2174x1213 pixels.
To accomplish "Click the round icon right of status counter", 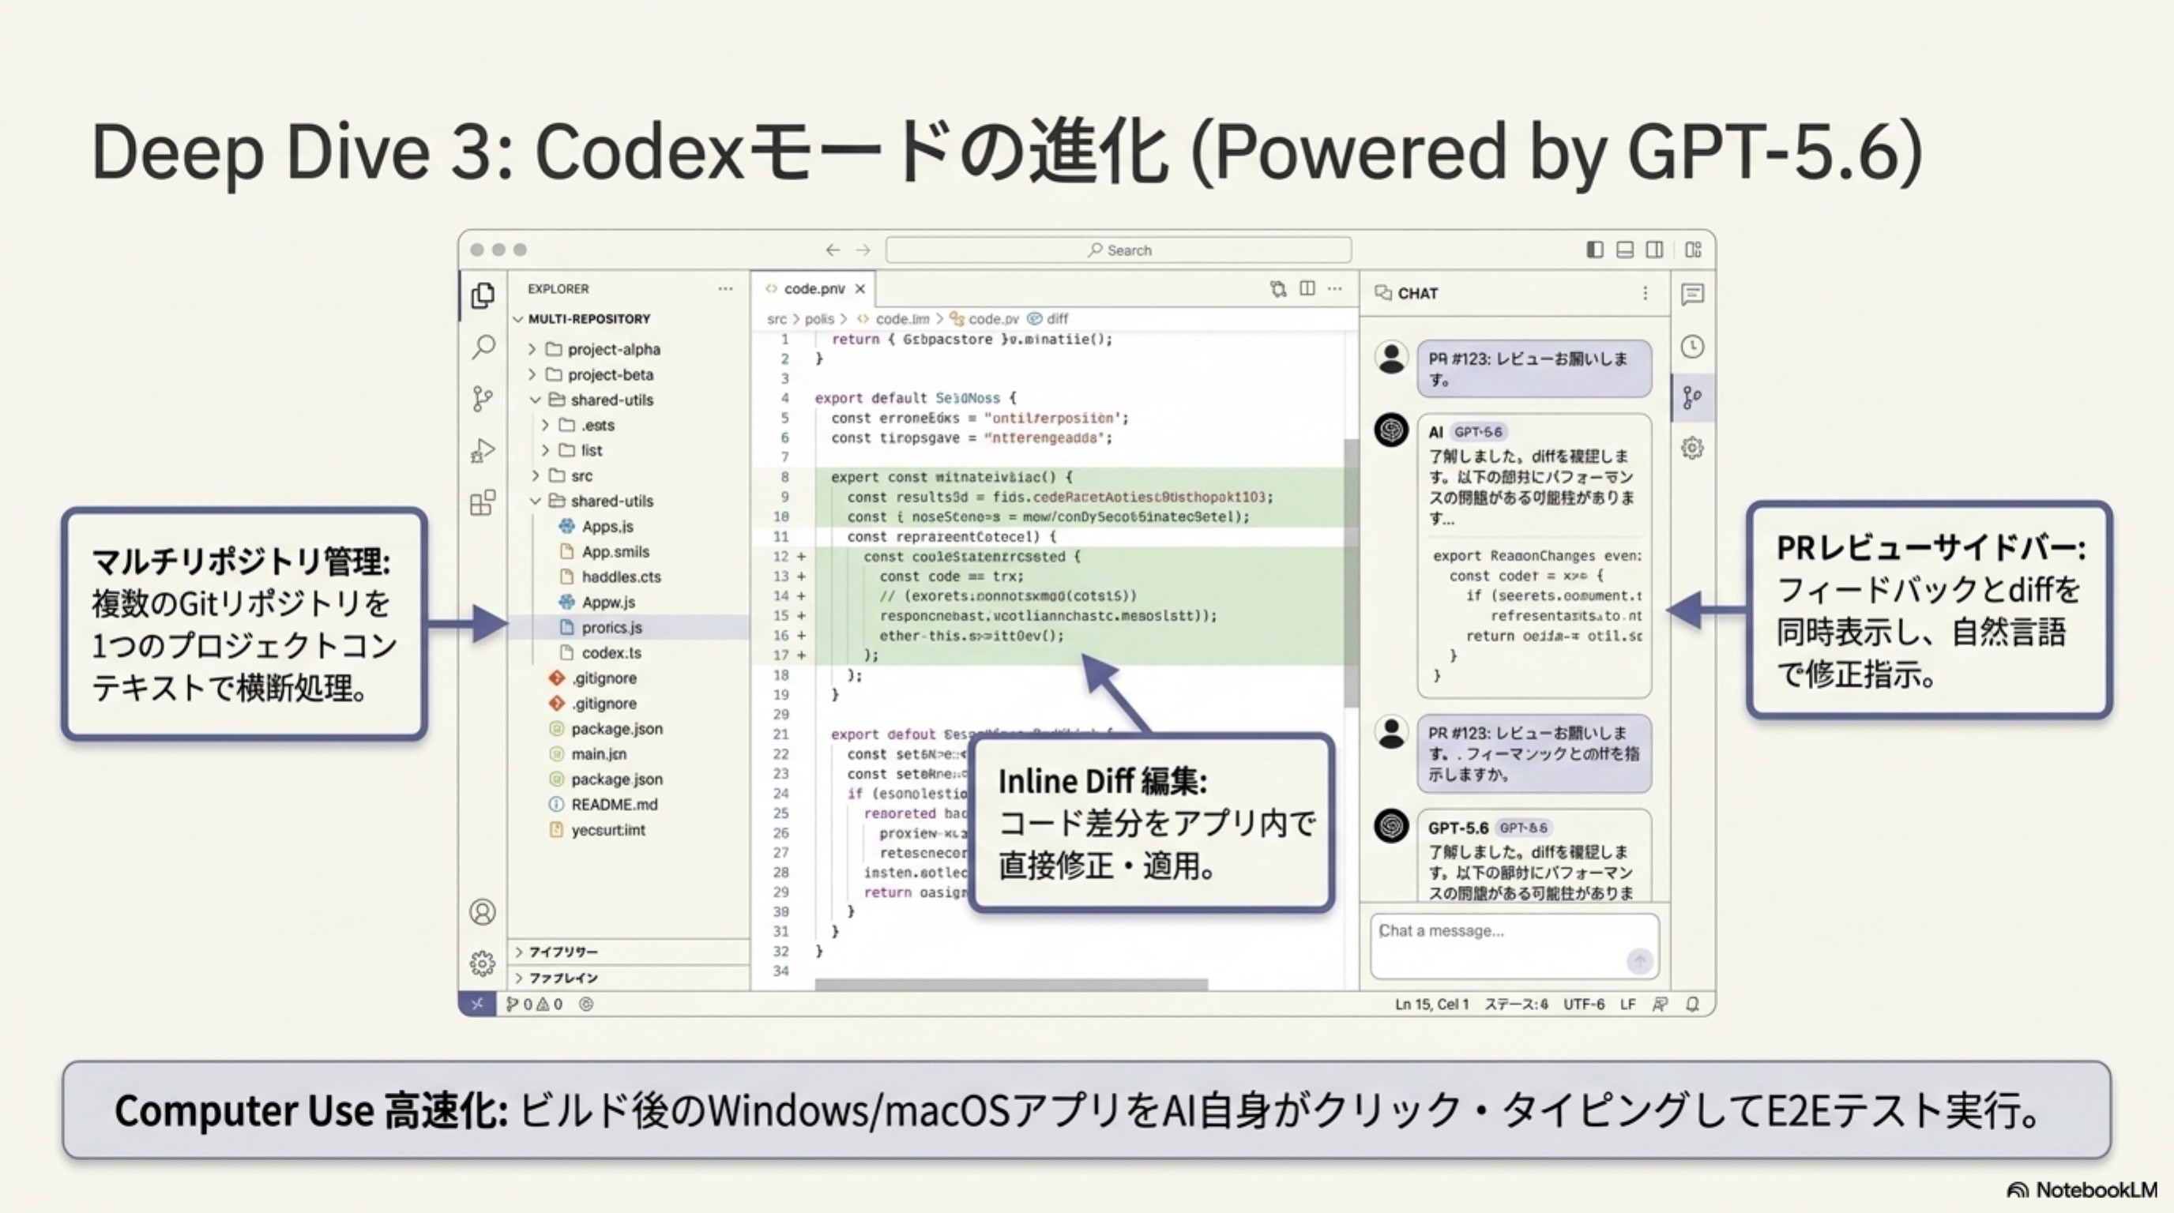I will [x=586, y=1004].
